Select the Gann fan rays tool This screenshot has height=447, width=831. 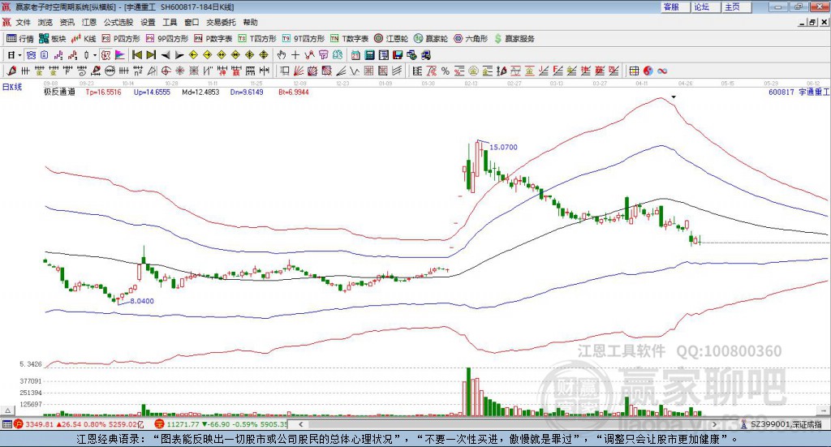(299, 71)
